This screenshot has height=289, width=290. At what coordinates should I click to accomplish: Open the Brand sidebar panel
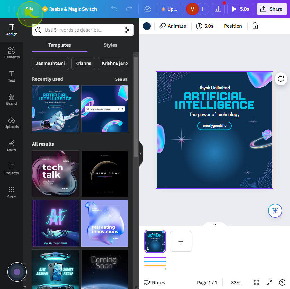[x=12, y=100]
